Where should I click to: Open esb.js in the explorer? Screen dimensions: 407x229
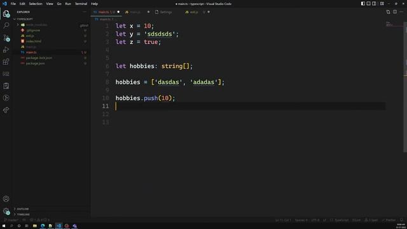pyautogui.click(x=30, y=36)
